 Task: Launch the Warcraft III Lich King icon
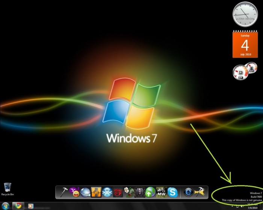tap(139, 192)
